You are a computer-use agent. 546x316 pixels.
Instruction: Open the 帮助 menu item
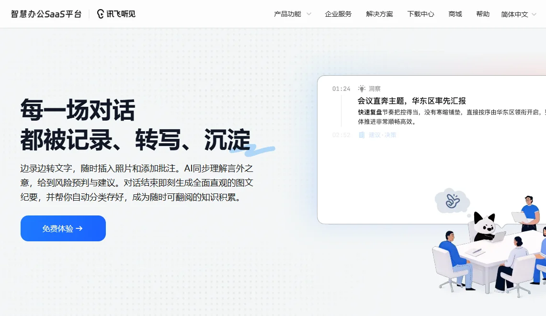click(483, 14)
